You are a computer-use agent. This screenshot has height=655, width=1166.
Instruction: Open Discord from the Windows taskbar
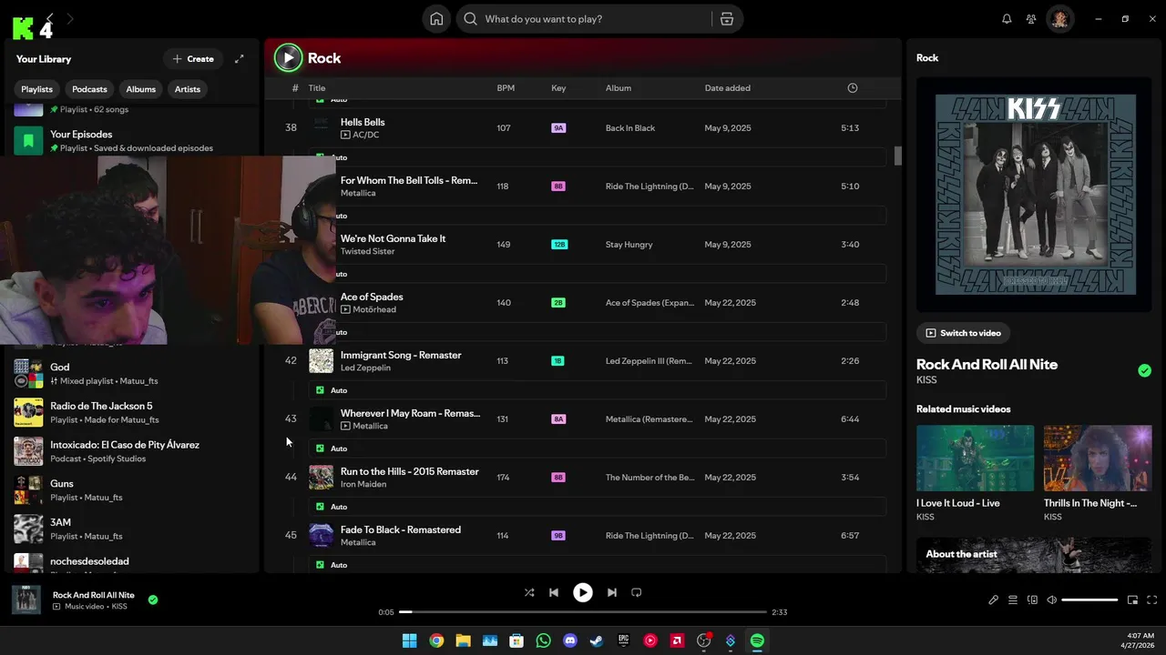(x=570, y=640)
